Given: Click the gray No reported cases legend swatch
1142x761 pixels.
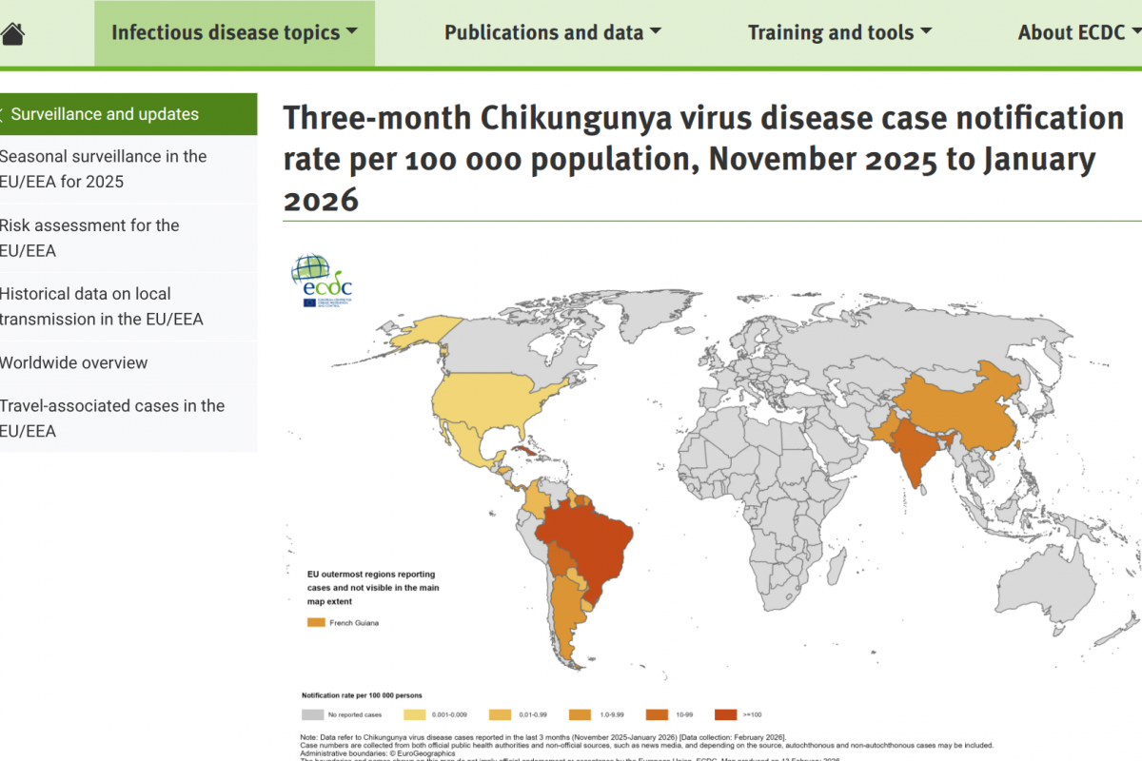Looking at the screenshot, I should tap(312, 714).
